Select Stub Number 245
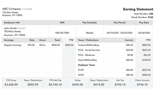 click(x=144, y=14)
